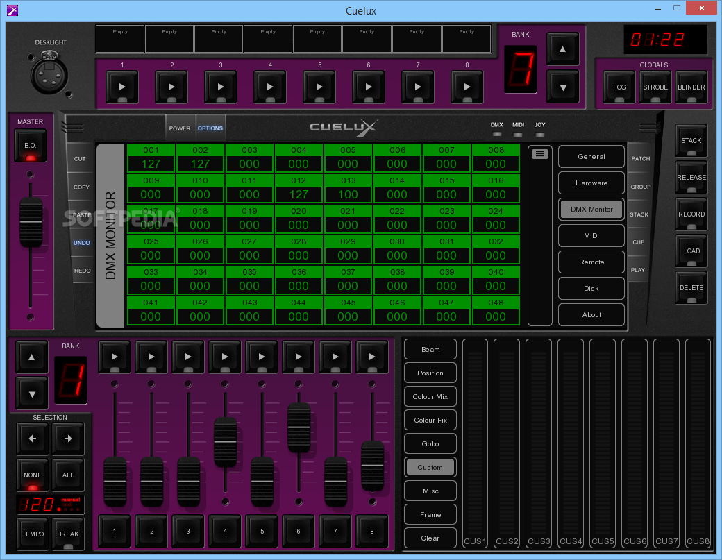This screenshot has height=560, width=722.
Task: Click the fader 8 handle
Action: [373, 465]
